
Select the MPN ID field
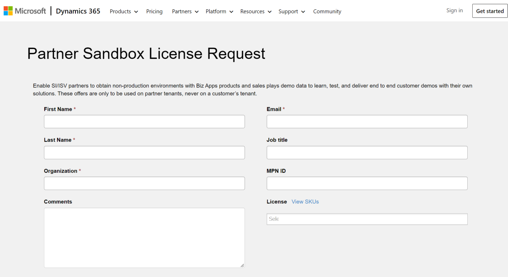[x=367, y=183]
